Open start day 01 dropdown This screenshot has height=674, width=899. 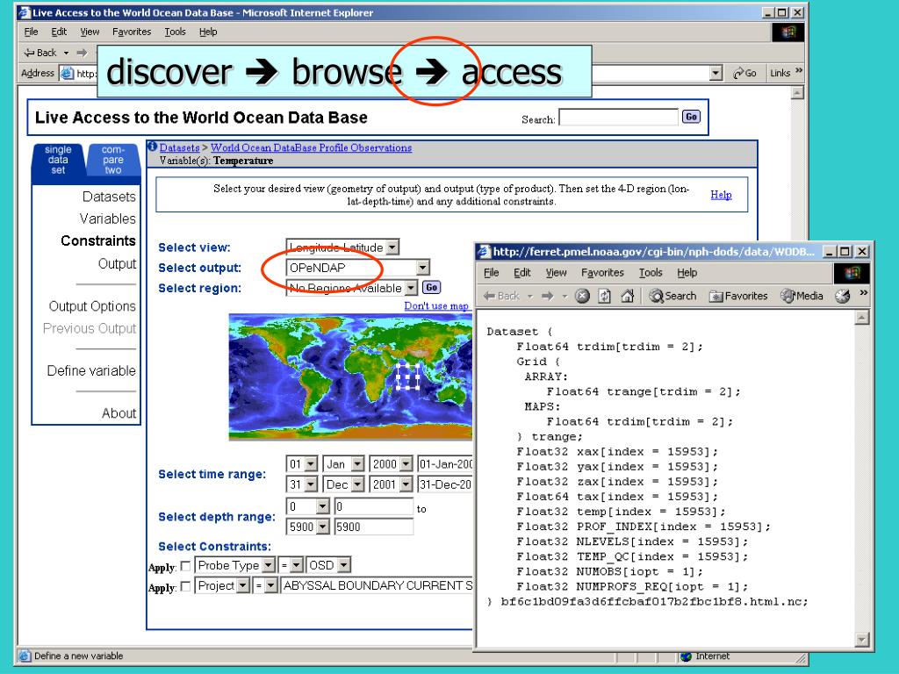[x=310, y=464]
